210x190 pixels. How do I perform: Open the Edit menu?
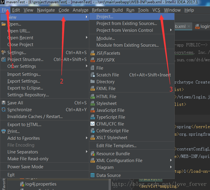16,10
